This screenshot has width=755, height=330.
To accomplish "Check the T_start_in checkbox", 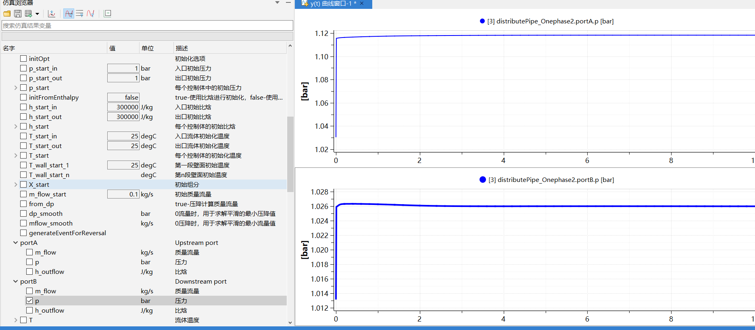I will [23, 136].
